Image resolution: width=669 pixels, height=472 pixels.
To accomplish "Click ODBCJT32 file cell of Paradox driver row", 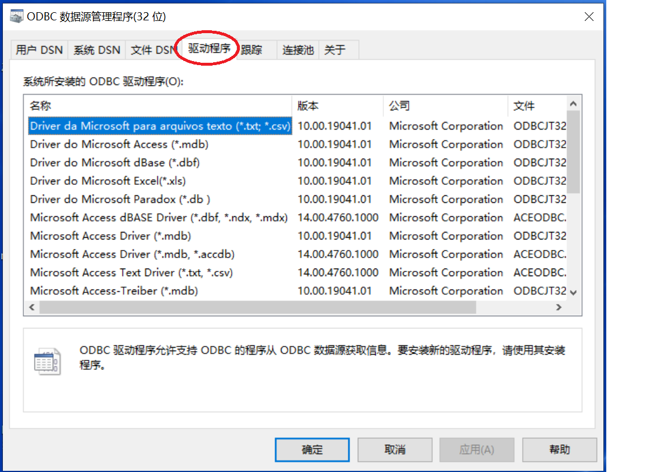I will (539, 199).
